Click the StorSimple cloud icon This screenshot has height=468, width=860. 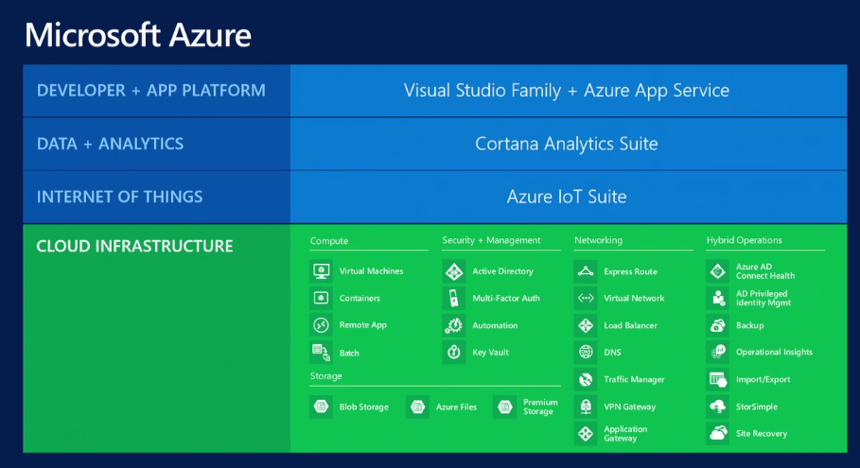718,407
